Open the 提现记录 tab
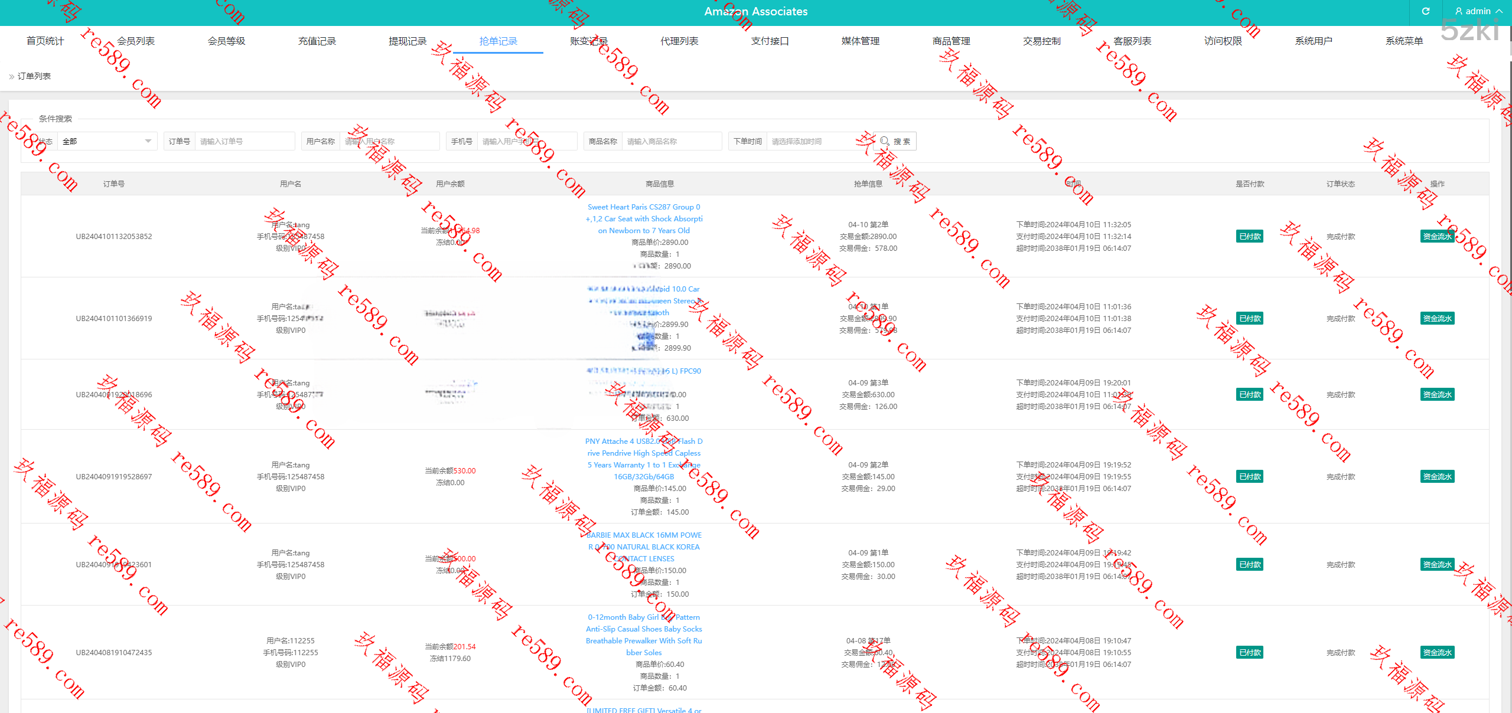Screen dimensions: 1512x713 click(408, 41)
